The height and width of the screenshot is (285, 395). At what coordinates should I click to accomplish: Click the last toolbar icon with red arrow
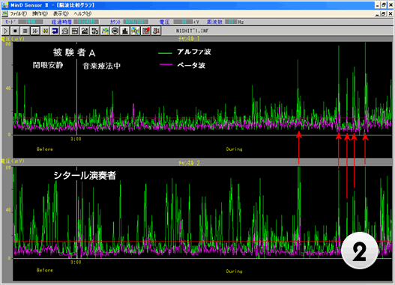coord(156,31)
